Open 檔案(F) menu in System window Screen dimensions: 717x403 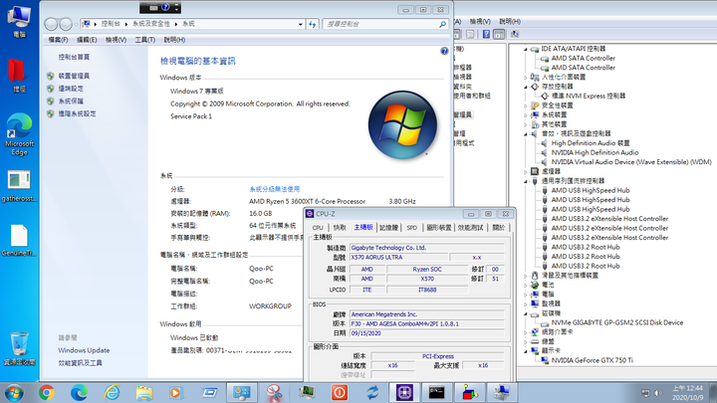click(58, 40)
